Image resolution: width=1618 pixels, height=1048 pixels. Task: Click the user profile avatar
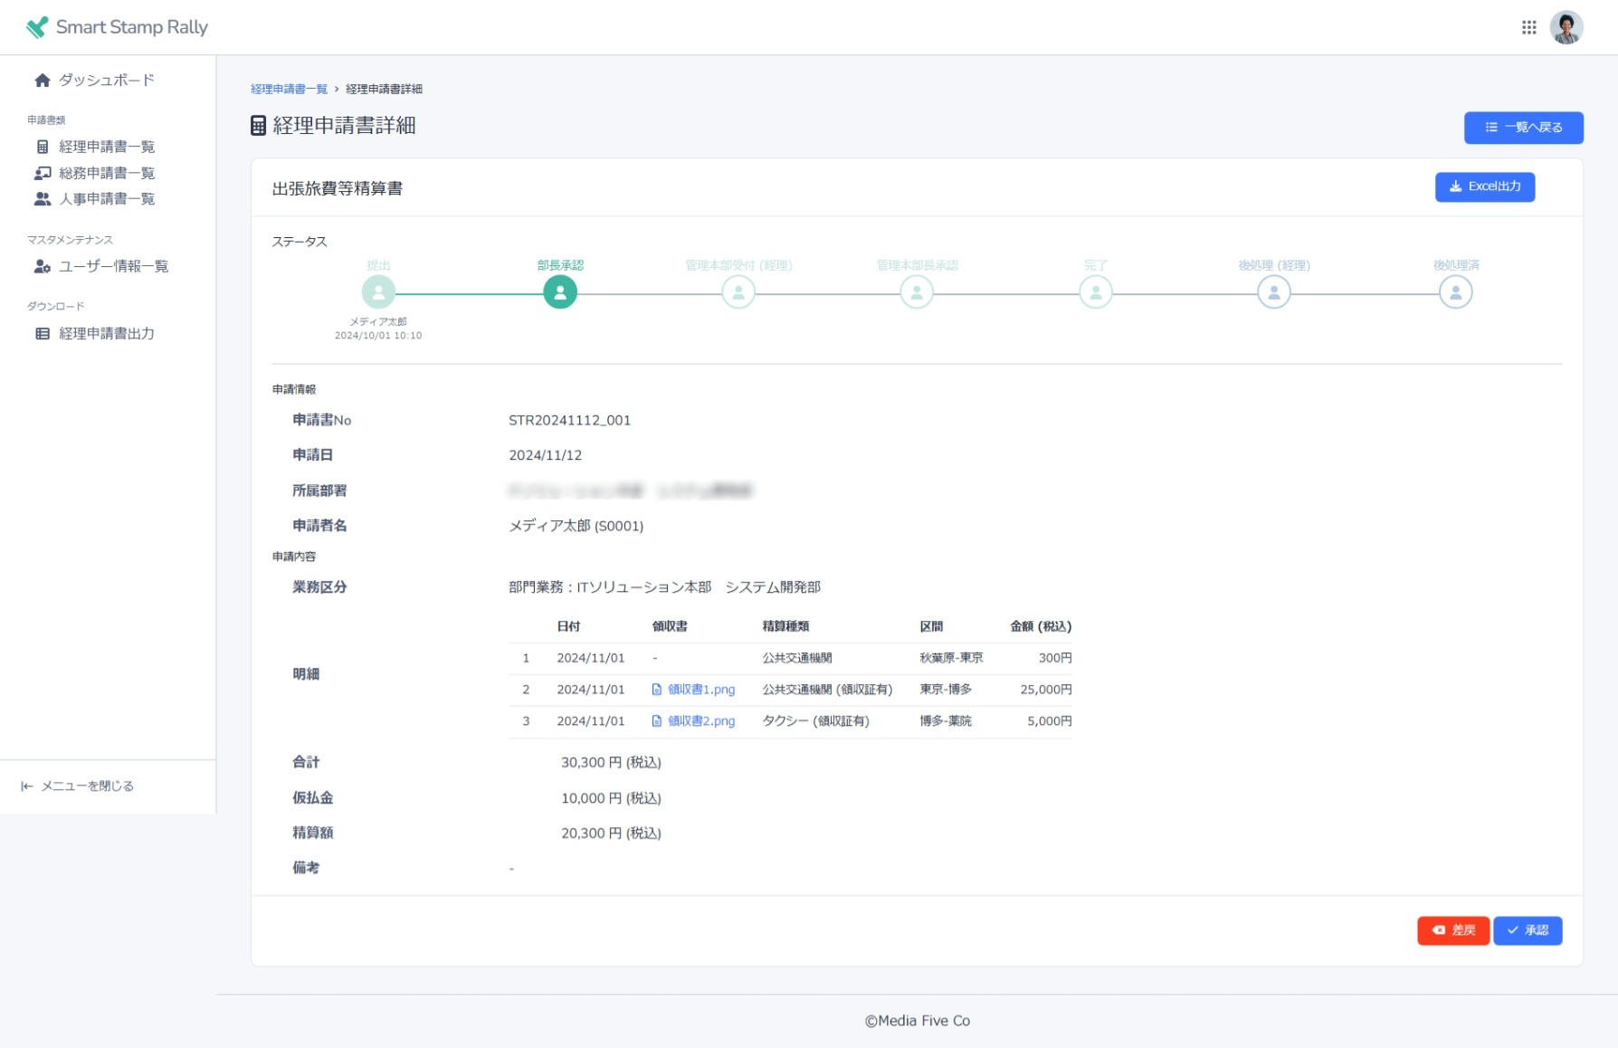pos(1566,27)
